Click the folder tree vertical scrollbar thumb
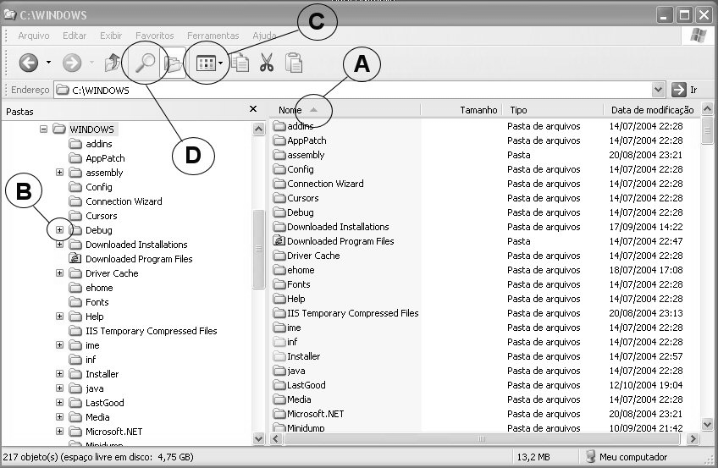Screen dimensions: 718x468 (x=259, y=249)
